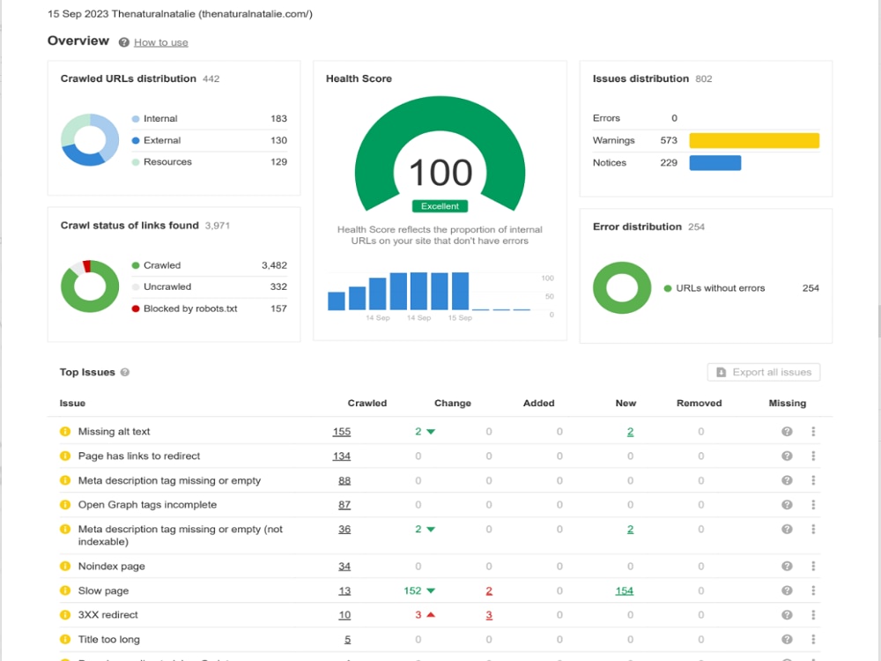The width and height of the screenshot is (881, 661).
Task: Open more options for Noindex page
Action: point(813,567)
